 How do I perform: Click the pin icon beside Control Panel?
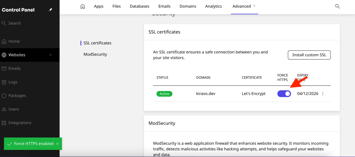pyautogui.click(x=50, y=10)
